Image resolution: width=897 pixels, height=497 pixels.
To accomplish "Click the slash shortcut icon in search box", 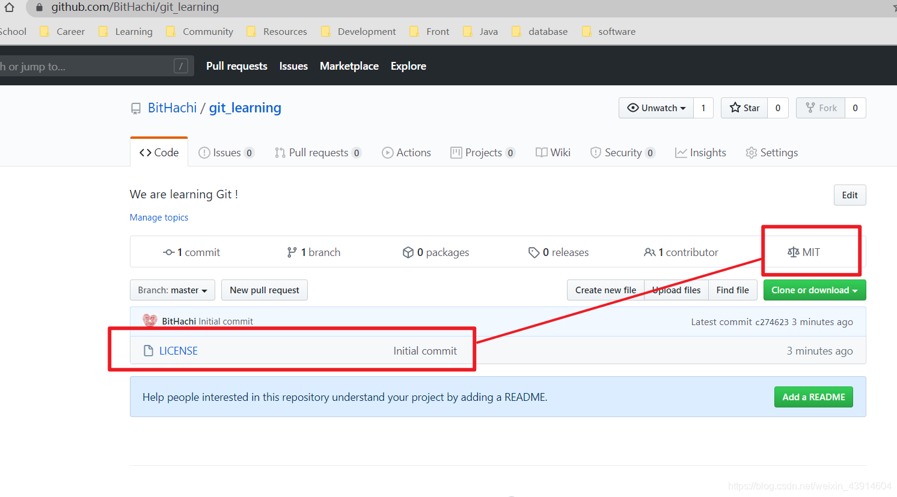I will 181,66.
